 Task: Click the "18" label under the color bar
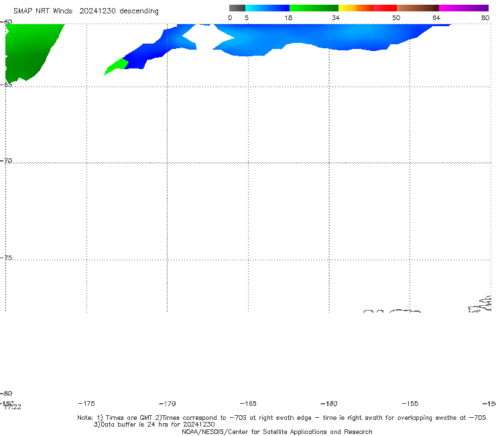click(x=288, y=17)
